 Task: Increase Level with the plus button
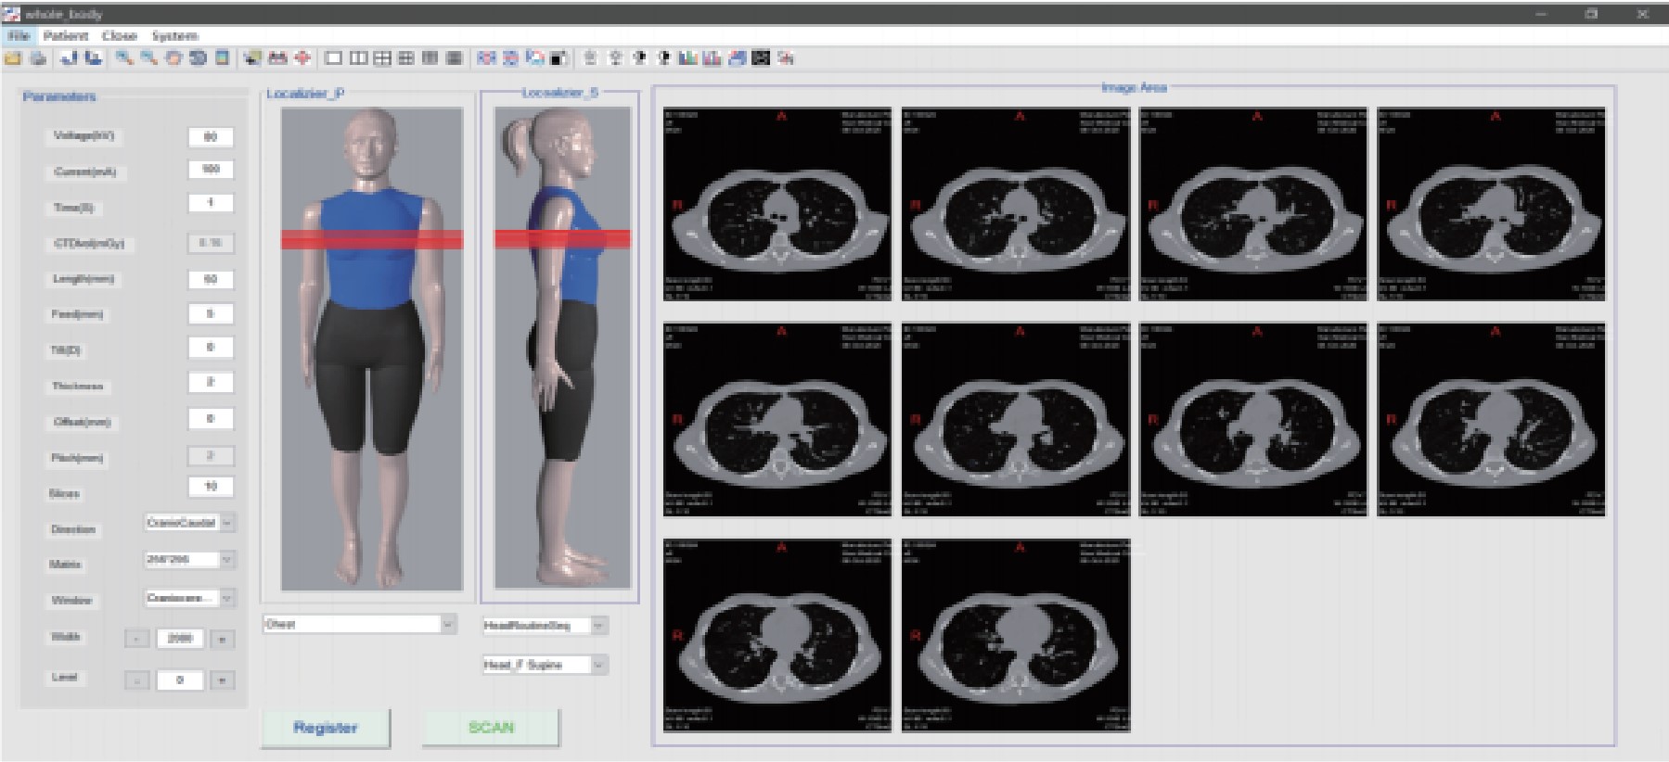click(x=222, y=680)
